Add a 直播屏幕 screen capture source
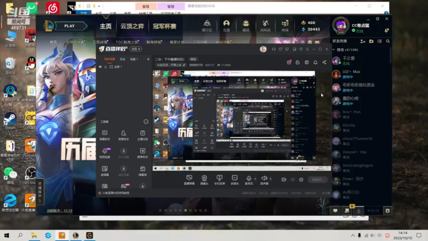Screen dimensions: 428x241 189,180
